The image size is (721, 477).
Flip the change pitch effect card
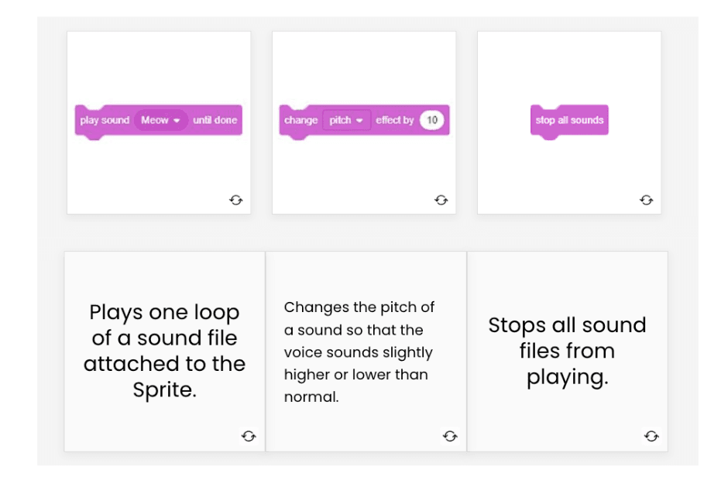(x=441, y=200)
